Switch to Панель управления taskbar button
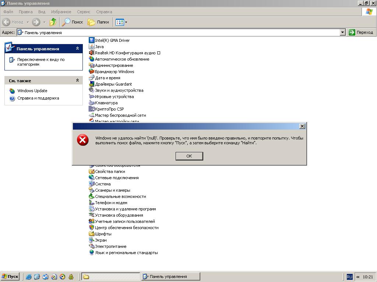The image size is (377, 282). (171, 277)
